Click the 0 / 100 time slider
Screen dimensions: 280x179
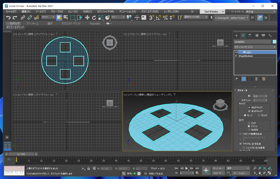pyautogui.click(x=21, y=154)
